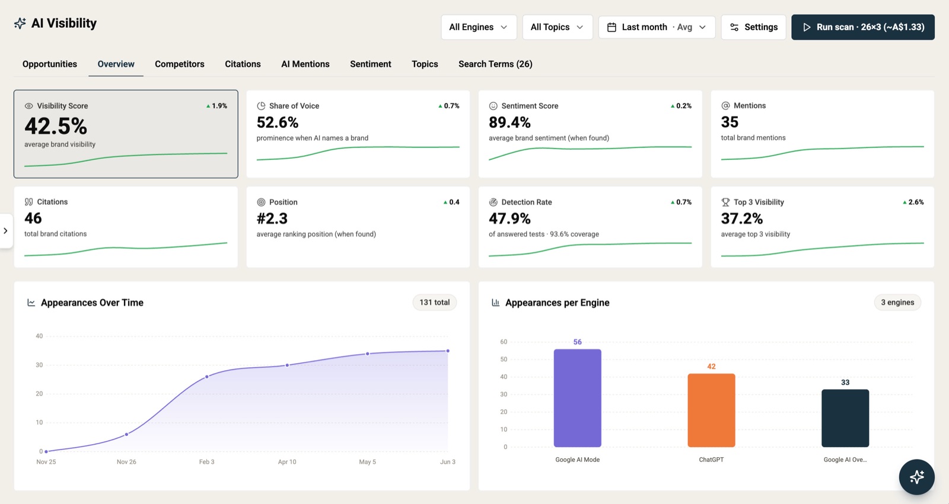Click the May 5 data point on chart
Image resolution: width=949 pixels, height=504 pixels.
pos(368,354)
